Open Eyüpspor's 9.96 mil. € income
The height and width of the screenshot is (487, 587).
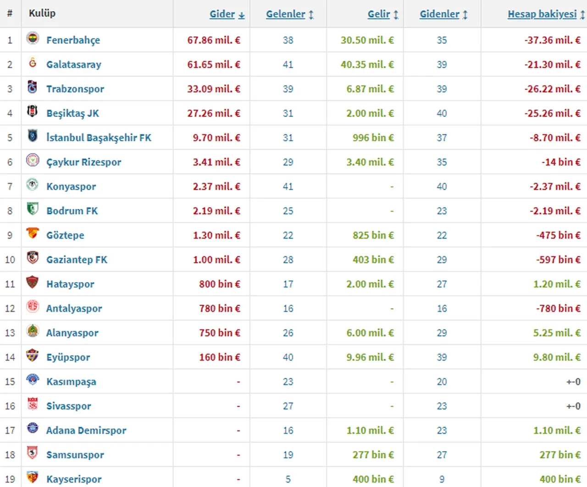[370, 357]
